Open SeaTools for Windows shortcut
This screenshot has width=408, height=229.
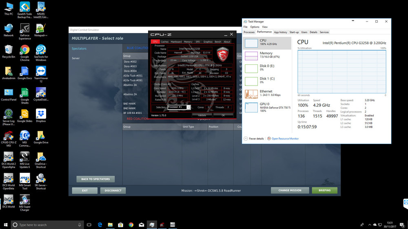point(41,53)
